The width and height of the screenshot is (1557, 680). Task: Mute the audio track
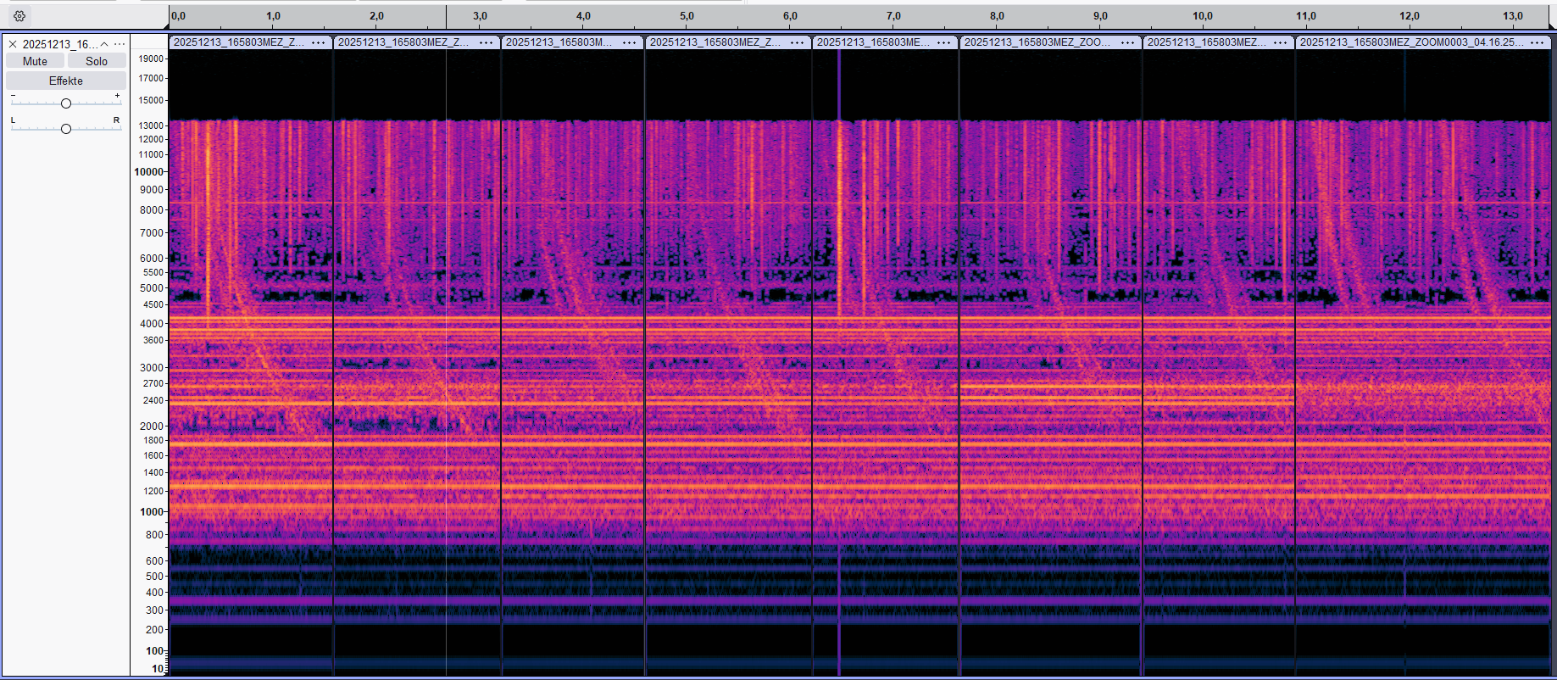35,61
